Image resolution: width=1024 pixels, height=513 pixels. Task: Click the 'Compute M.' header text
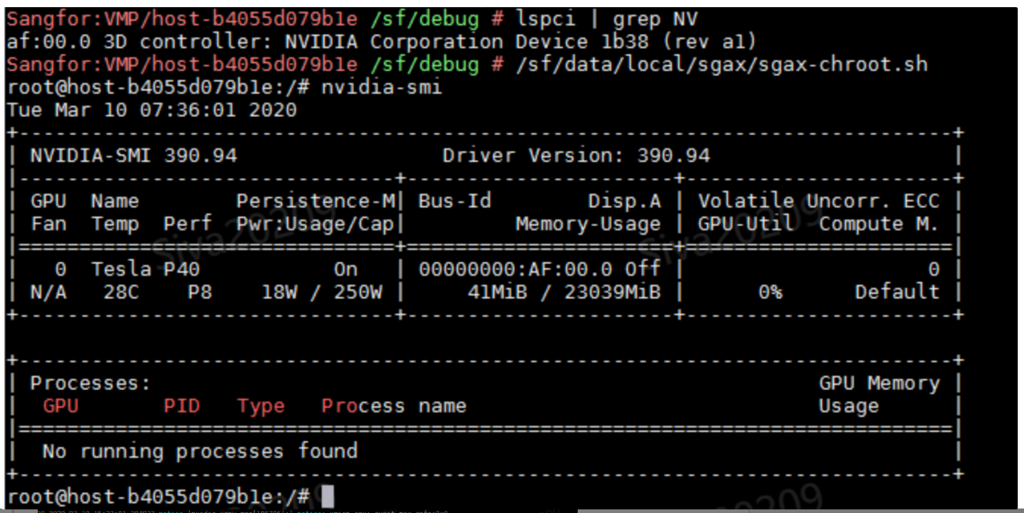pos(879,224)
